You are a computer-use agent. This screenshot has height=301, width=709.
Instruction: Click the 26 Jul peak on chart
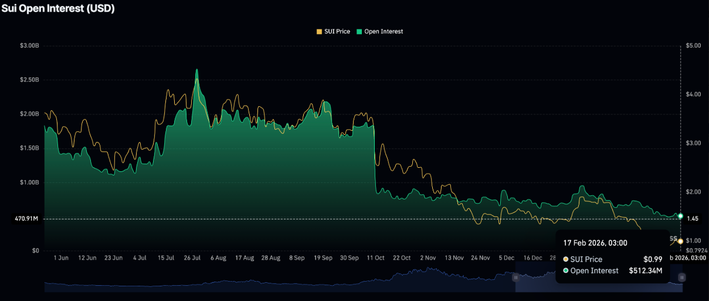[x=196, y=70]
